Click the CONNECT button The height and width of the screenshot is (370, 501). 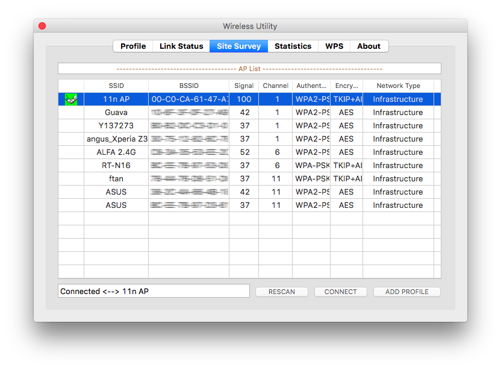tap(341, 292)
